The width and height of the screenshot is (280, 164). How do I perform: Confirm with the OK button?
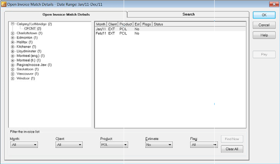coord(264,15)
